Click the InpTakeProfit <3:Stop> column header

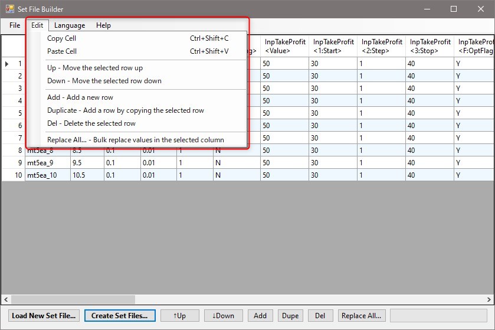(x=430, y=46)
